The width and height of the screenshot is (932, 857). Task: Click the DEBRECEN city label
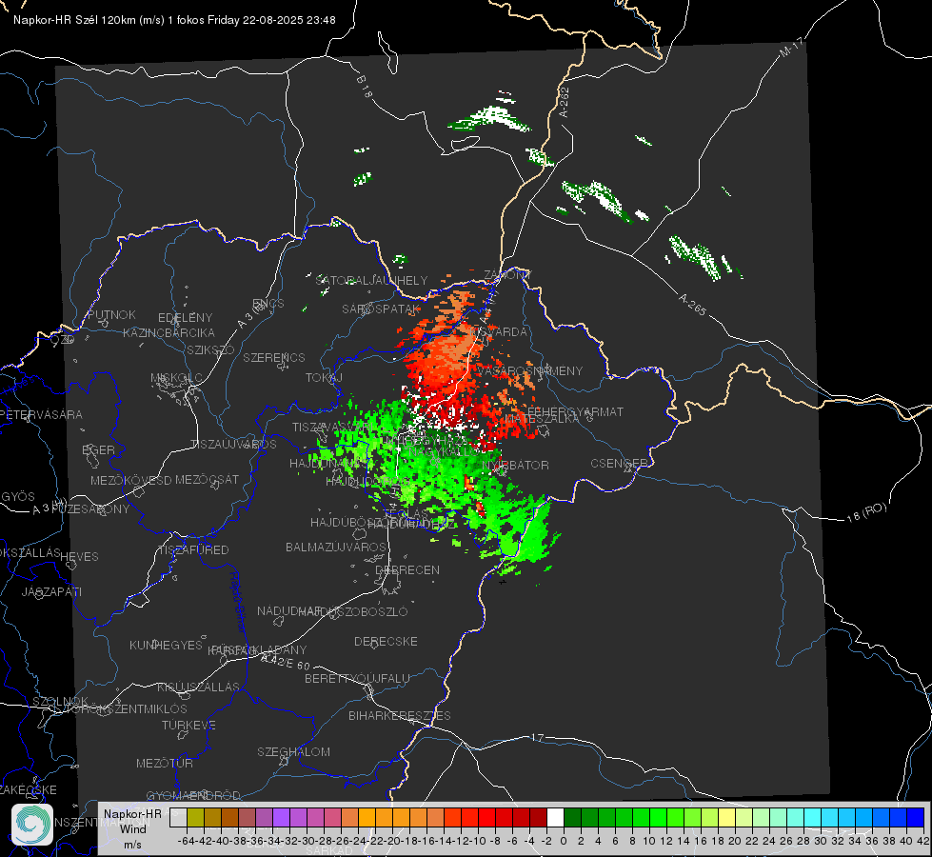pyautogui.click(x=407, y=569)
